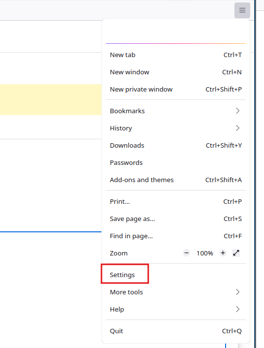The width and height of the screenshot is (264, 348).
Task: Select Save page as...
Action: pyautogui.click(x=176, y=219)
